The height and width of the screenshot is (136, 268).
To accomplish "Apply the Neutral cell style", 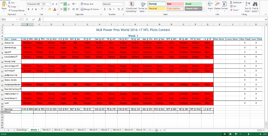I will coord(157,8).
